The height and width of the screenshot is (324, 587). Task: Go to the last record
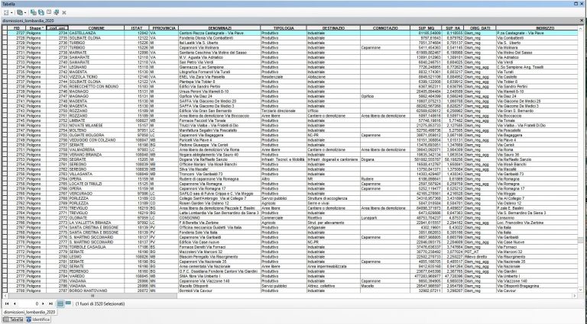coord(50,304)
